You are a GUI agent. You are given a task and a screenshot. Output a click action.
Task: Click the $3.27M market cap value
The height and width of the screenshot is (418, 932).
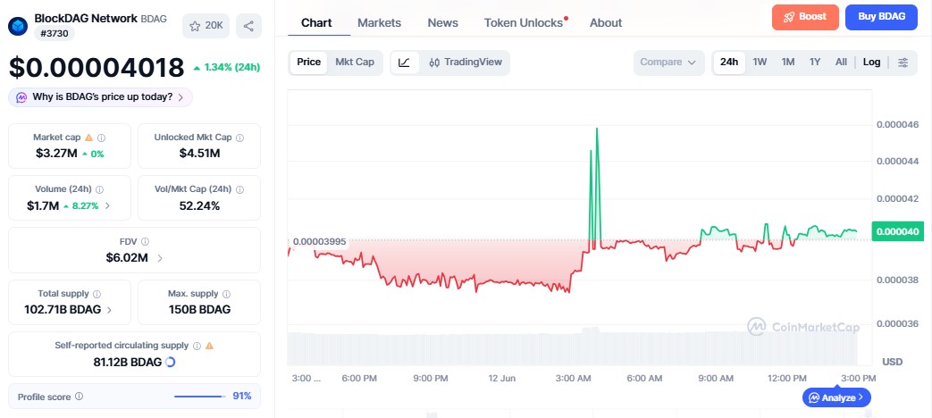[56, 154]
